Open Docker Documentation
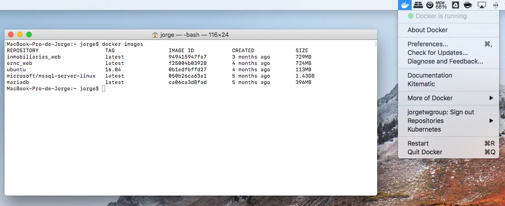 pos(449,75)
